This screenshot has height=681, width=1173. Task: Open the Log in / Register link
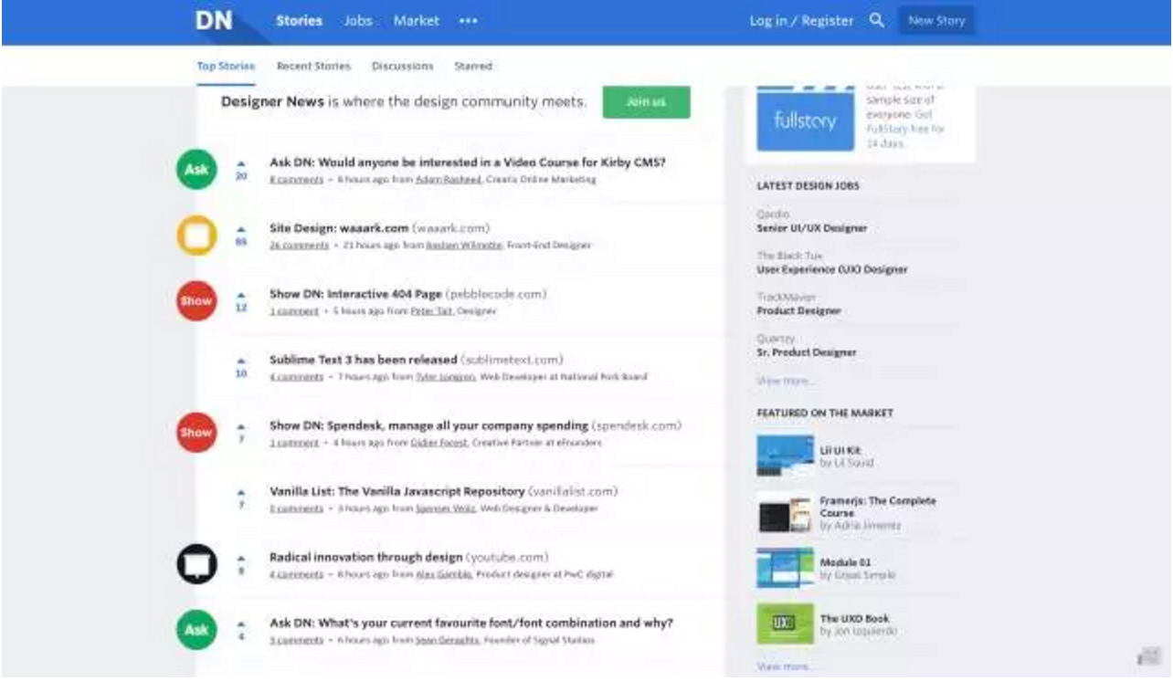pyautogui.click(x=802, y=21)
